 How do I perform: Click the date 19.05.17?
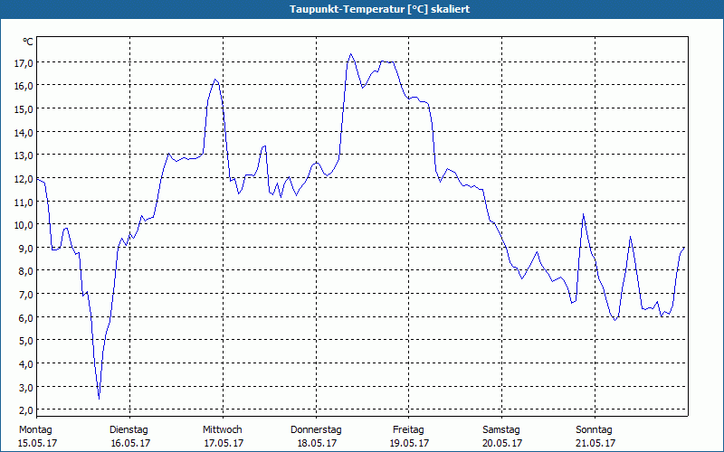(x=410, y=443)
